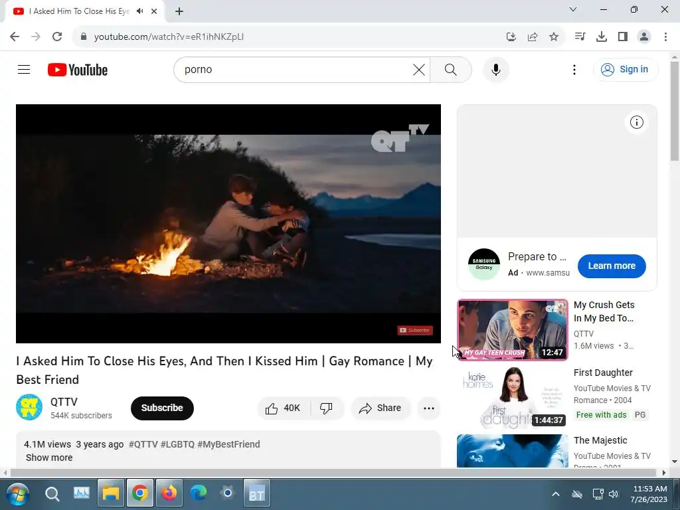The height and width of the screenshot is (510, 680).
Task: Expand description with Show more
Action: (x=49, y=458)
